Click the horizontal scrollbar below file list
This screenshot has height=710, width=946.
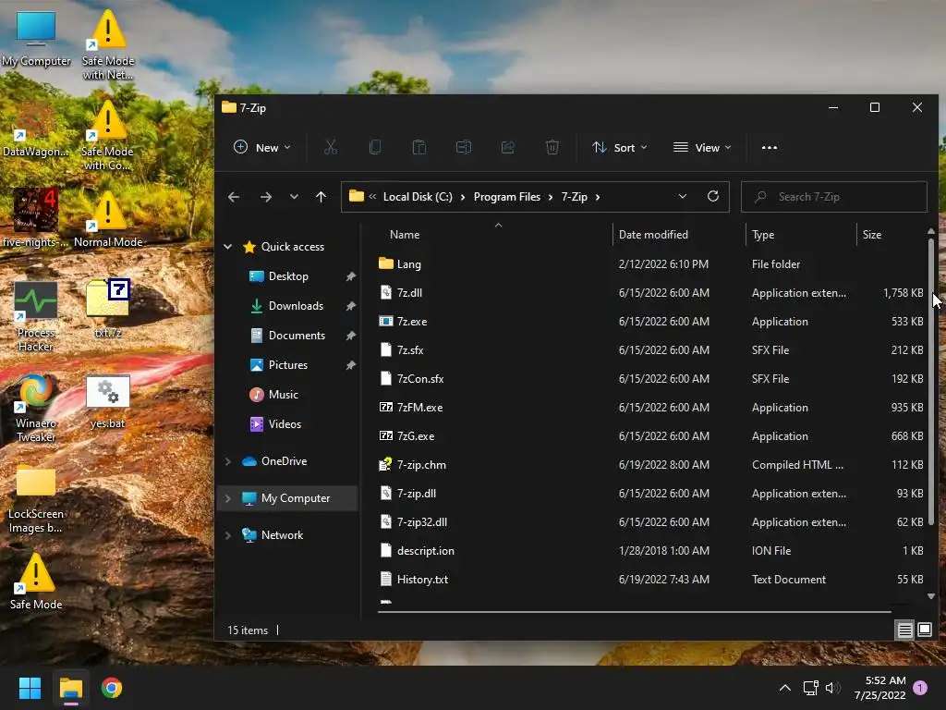[x=634, y=612]
